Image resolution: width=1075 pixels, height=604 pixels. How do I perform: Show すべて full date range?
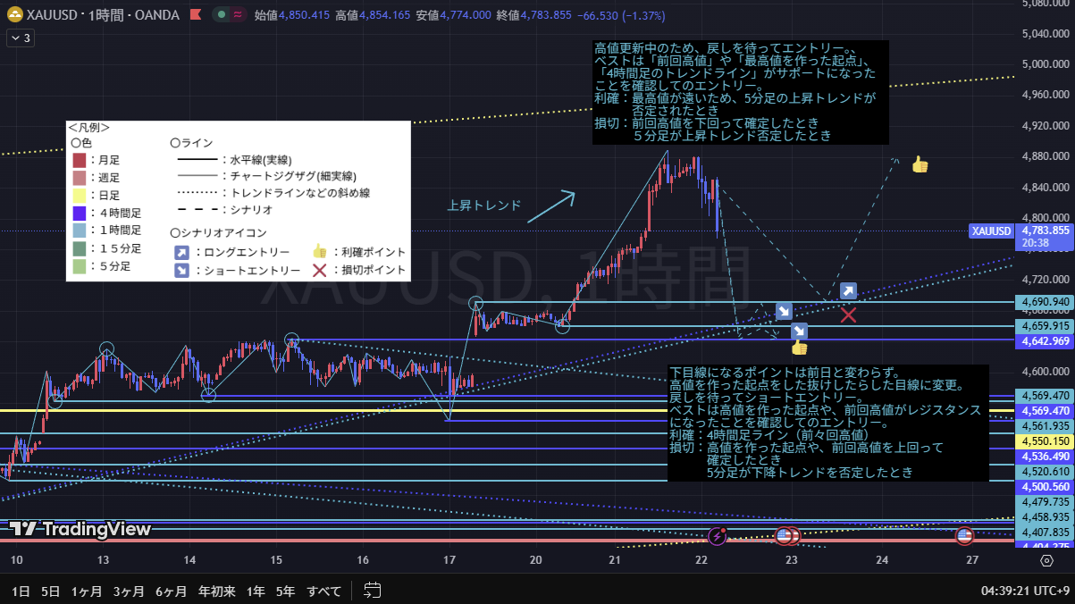pos(323,591)
